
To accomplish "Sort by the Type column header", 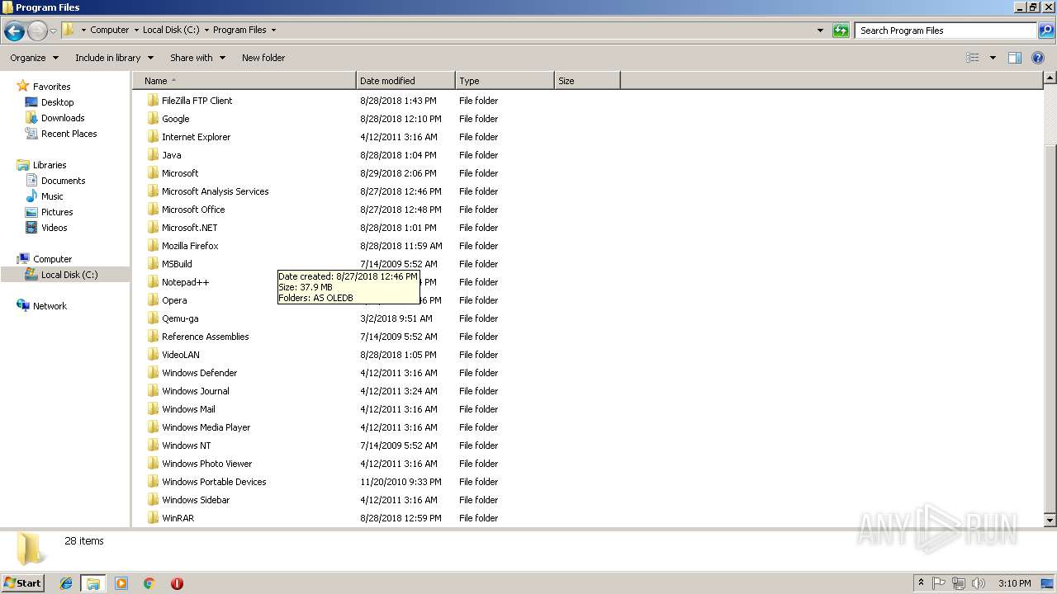I will [x=505, y=81].
